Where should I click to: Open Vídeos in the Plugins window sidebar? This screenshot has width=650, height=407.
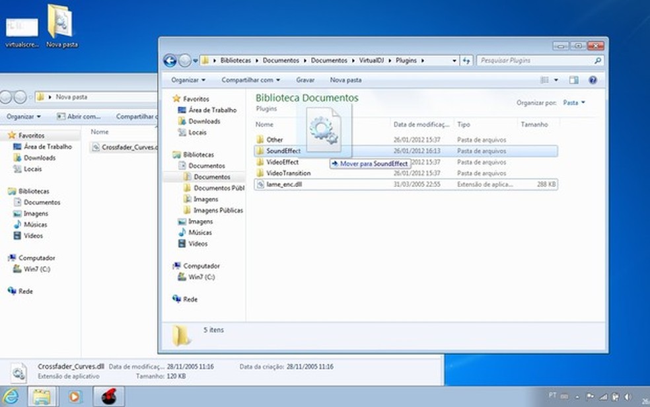click(198, 244)
